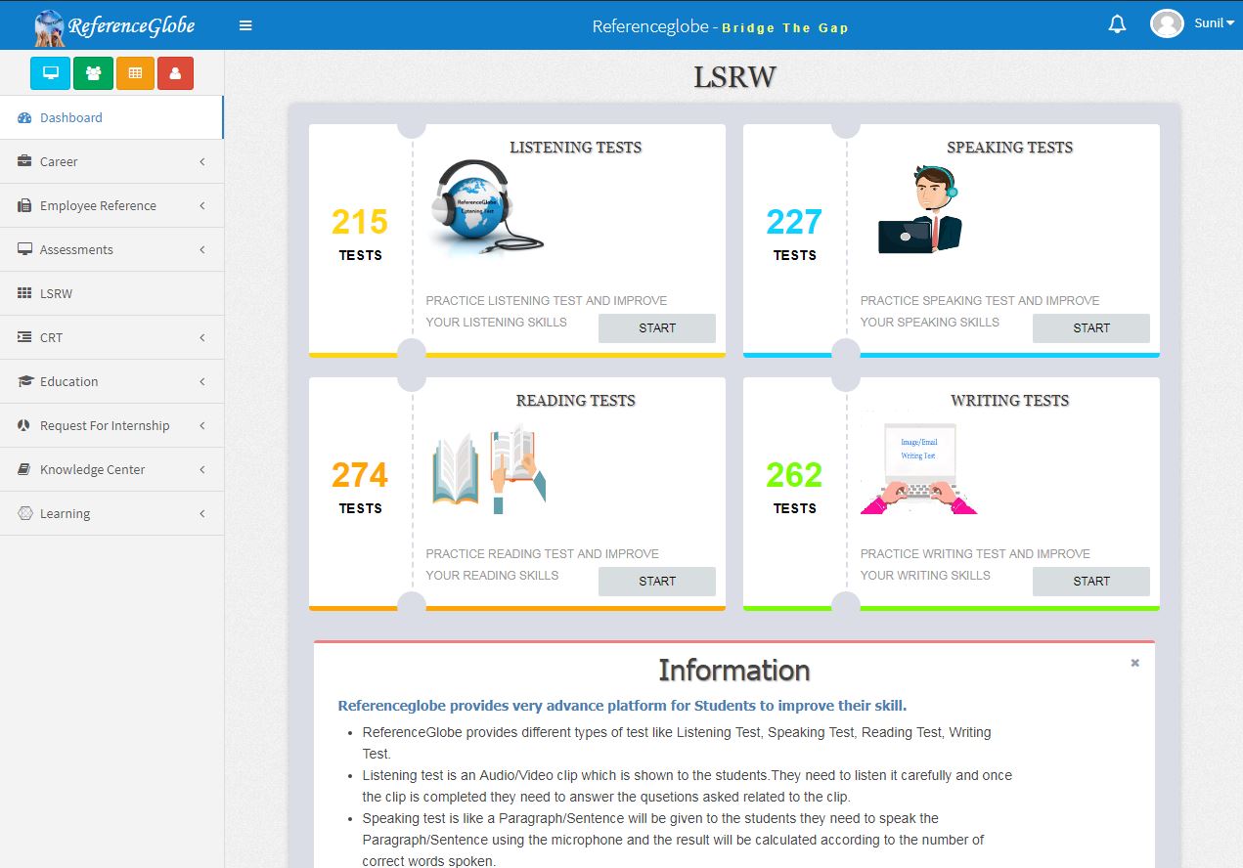Click the Listening Tests heading
The image size is (1243, 868).
(576, 148)
